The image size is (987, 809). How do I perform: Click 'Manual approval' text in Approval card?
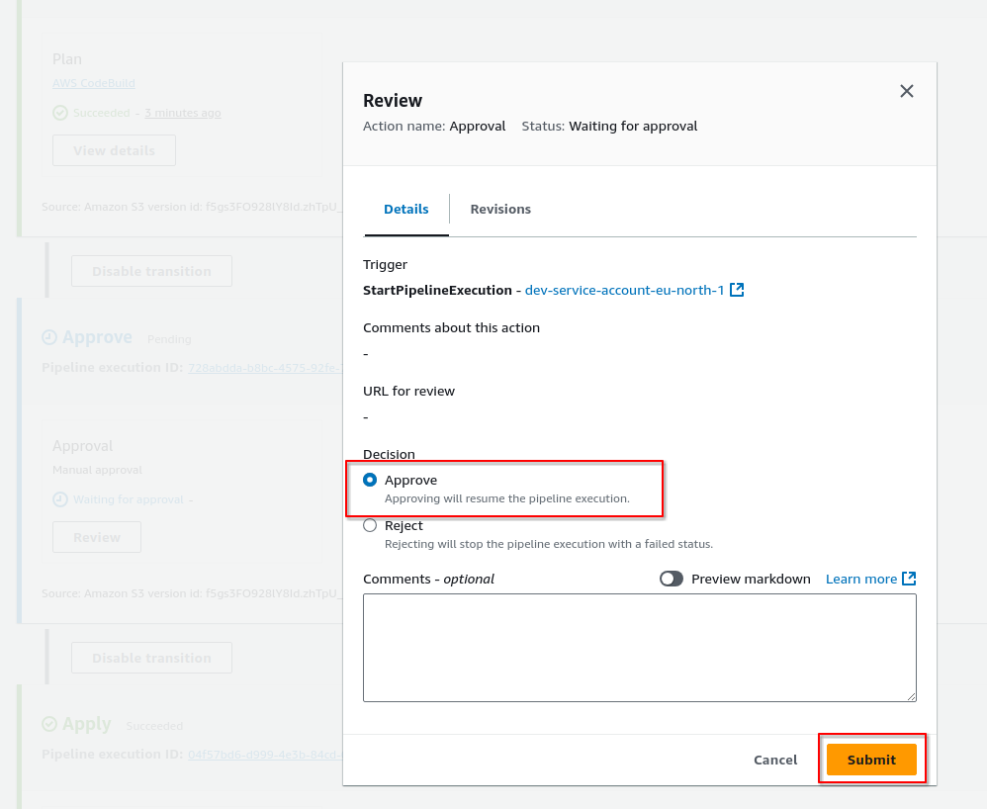pyautogui.click(x=98, y=471)
